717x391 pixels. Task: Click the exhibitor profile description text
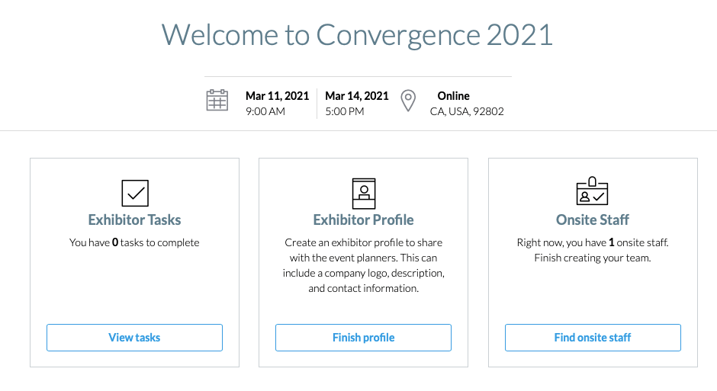pyautogui.click(x=364, y=265)
